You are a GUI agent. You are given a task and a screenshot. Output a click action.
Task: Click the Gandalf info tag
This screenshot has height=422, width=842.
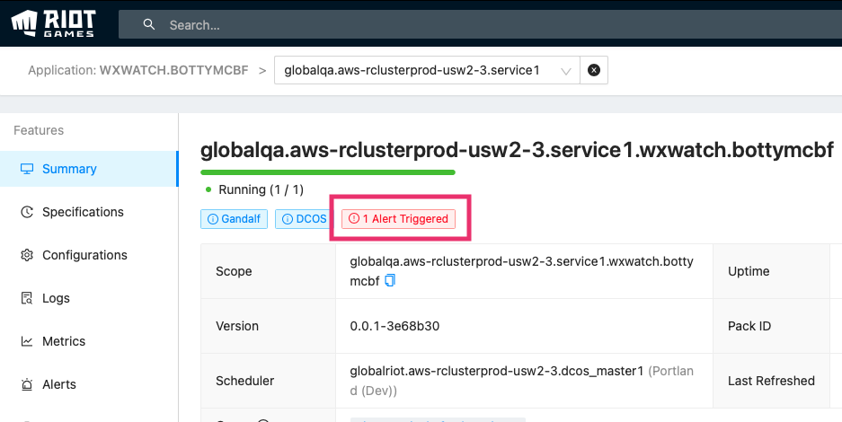point(234,219)
